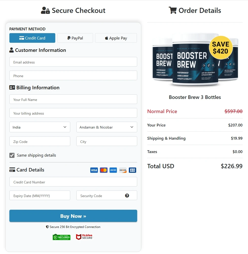Select the American Express icon
This screenshot has height=254, width=248.
pyautogui.click(x=113, y=170)
